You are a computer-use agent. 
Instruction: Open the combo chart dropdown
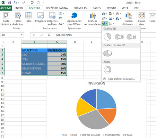(119, 18)
